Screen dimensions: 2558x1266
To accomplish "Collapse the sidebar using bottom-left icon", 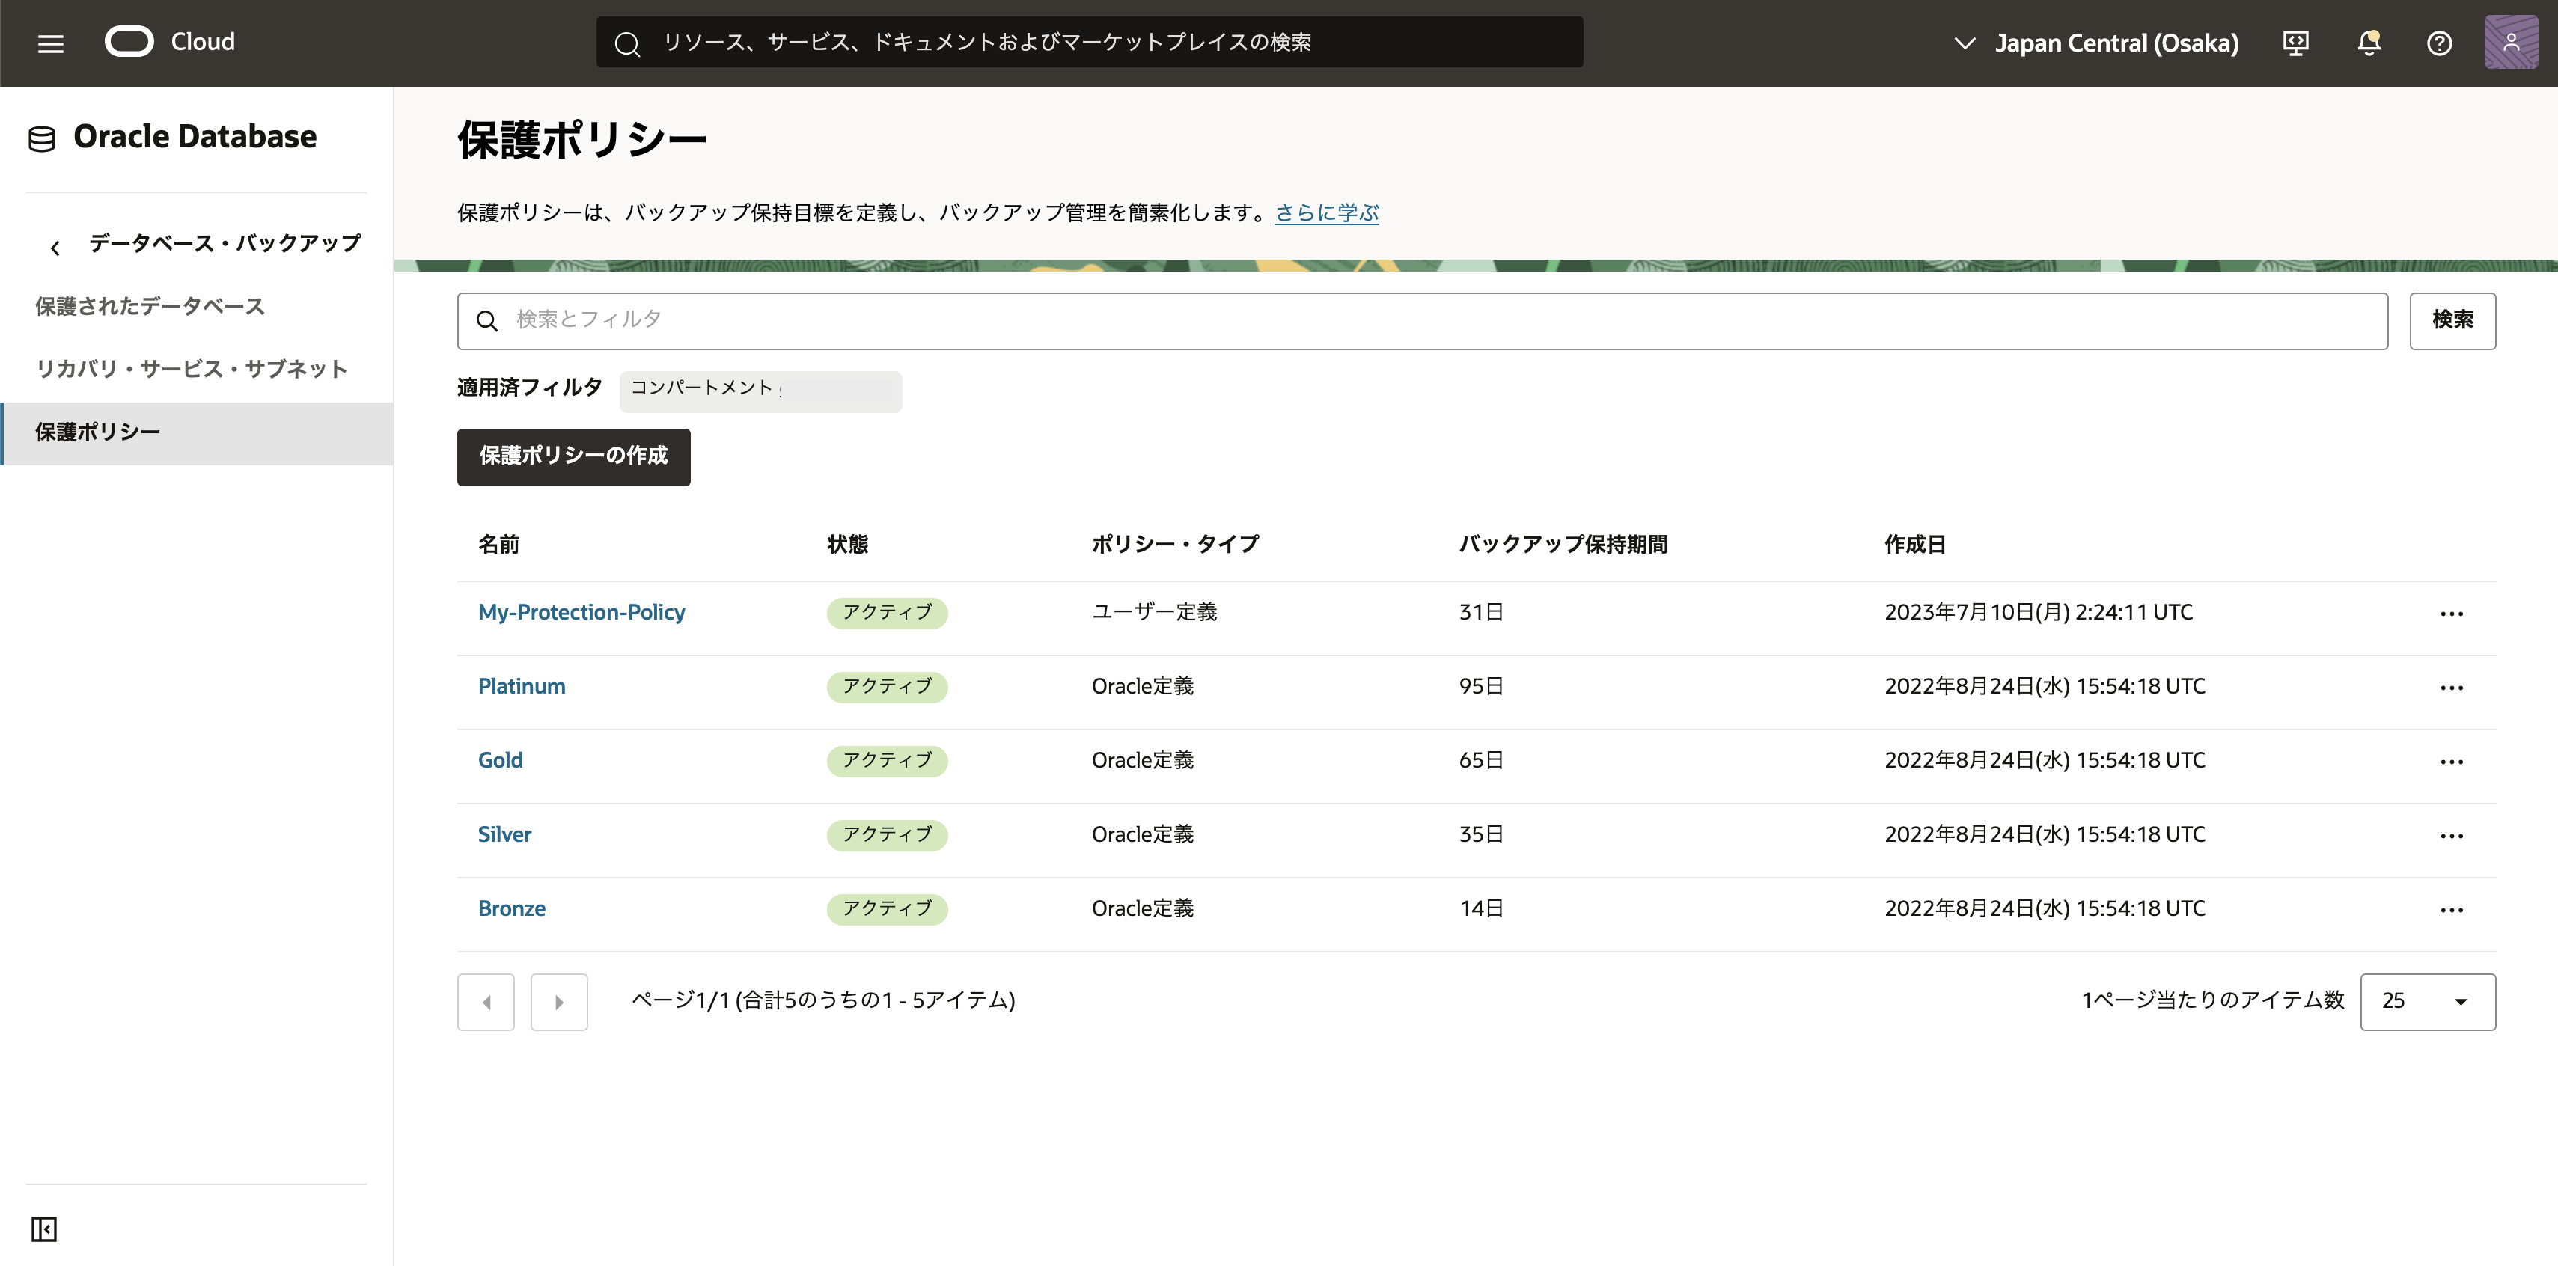I will coord(43,1229).
